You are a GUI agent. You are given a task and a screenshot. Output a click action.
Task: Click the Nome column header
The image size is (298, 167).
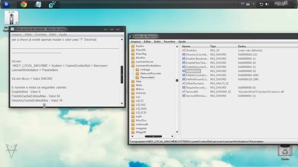[x=186, y=46]
